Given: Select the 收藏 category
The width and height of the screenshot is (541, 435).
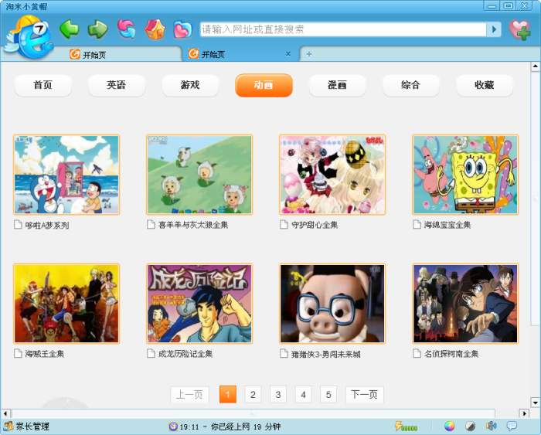Looking at the screenshot, I should coord(485,85).
